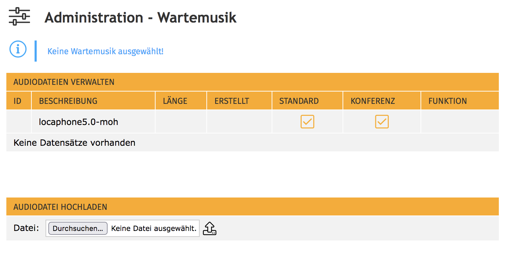Click the AUDIODATEIEN VERWALTEN section header
The image size is (508, 257).
click(64, 82)
